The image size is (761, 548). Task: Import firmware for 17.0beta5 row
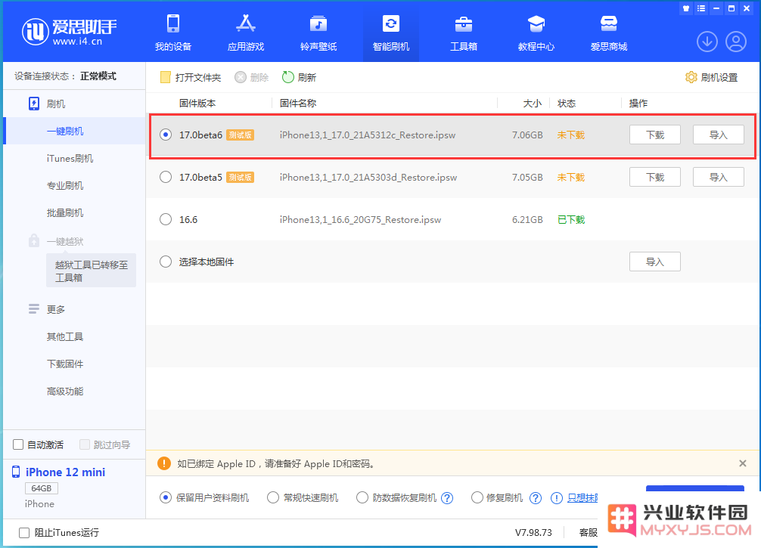click(x=719, y=177)
